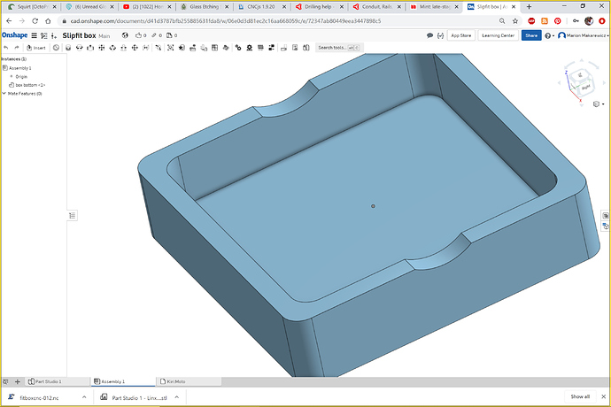Click the Insert parts button
The width and height of the screenshot is (611, 407).
point(35,48)
